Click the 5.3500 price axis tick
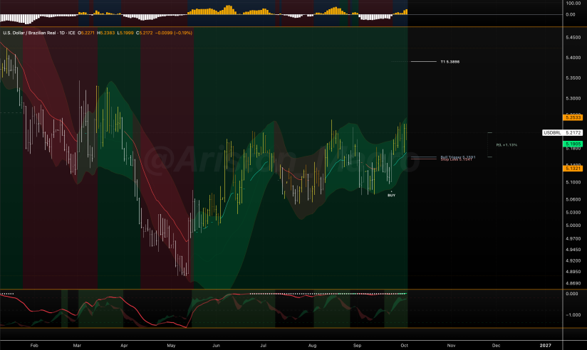Image resolution: width=587 pixels, height=350 pixels. point(573,78)
